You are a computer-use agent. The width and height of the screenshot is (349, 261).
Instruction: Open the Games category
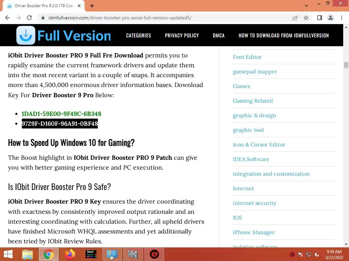click(242, 86)
